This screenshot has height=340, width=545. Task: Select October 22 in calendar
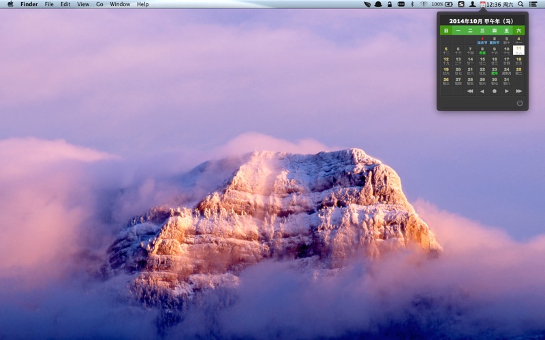[482, 71]
